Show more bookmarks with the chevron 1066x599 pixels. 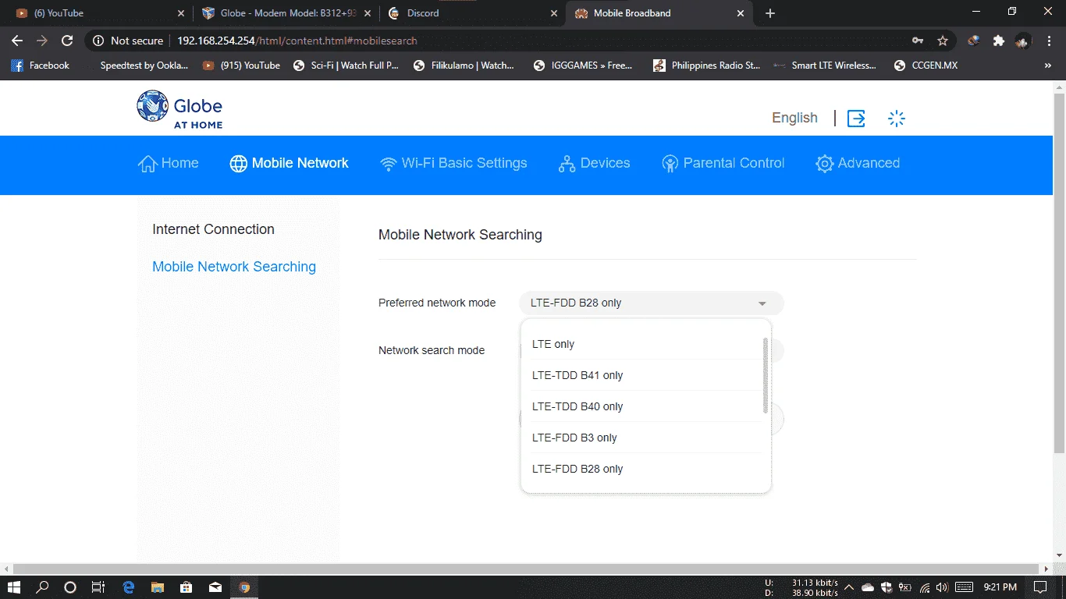click(x=1047, y=66)
